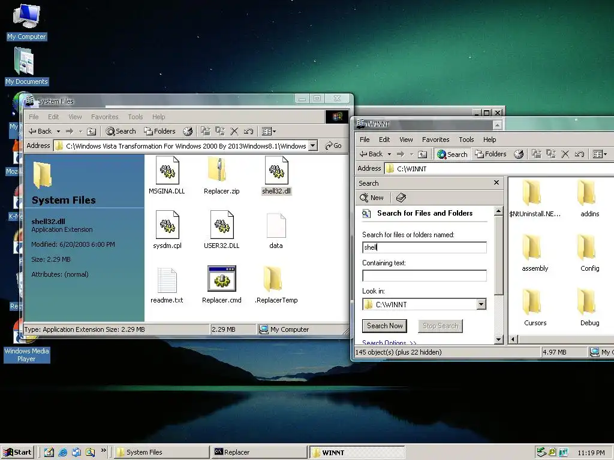This screenshot has width=614, height=460.
Task: Open My Computer desktop icon
Action: pyautogui.click(x=26, y=16)
